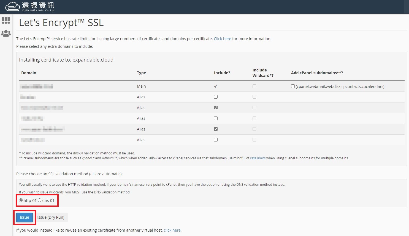The width and height of the screenshot is (409, 236).
Task: Click the re-use existing certificate link
Action: coord(172,230)
